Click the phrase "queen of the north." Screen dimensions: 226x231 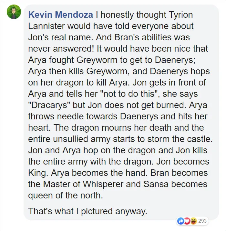click(66, 196)
